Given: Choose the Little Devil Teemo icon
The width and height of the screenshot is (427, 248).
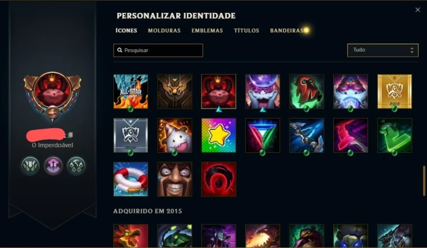Looking at the screenshot, I should tap(219, 92).
